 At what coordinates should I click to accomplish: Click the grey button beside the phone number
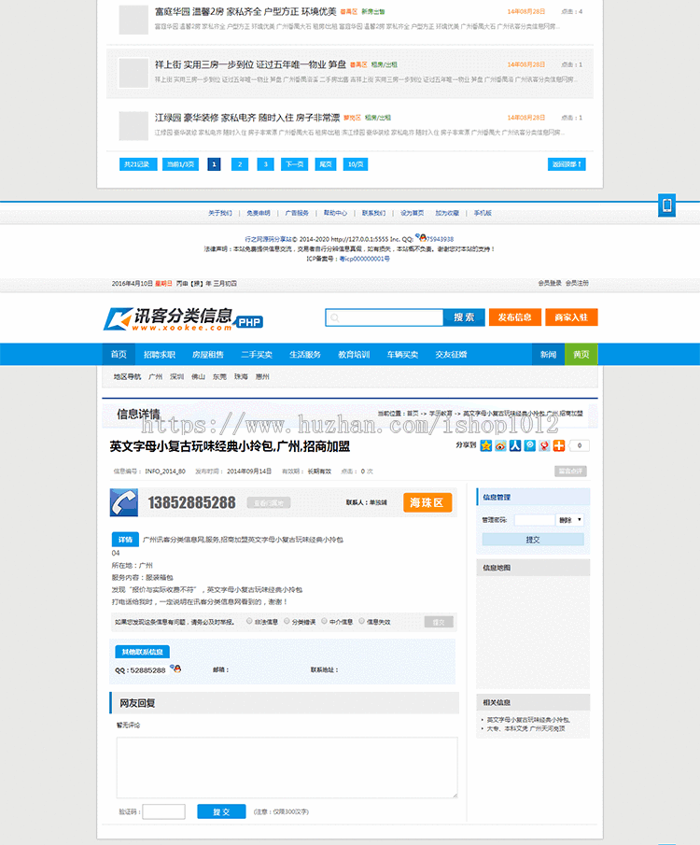[x=269, y=502]
